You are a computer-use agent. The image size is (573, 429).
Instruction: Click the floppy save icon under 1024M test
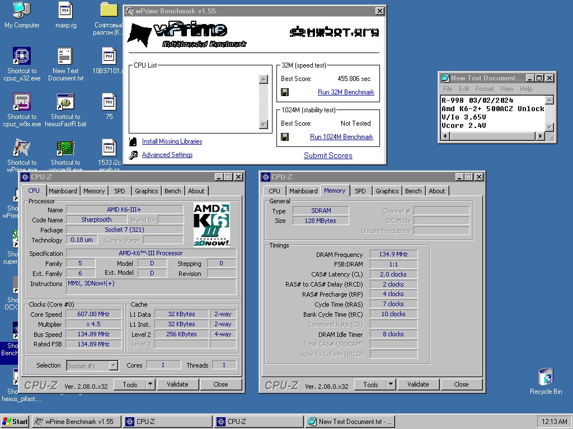click(x=285, y=137)
